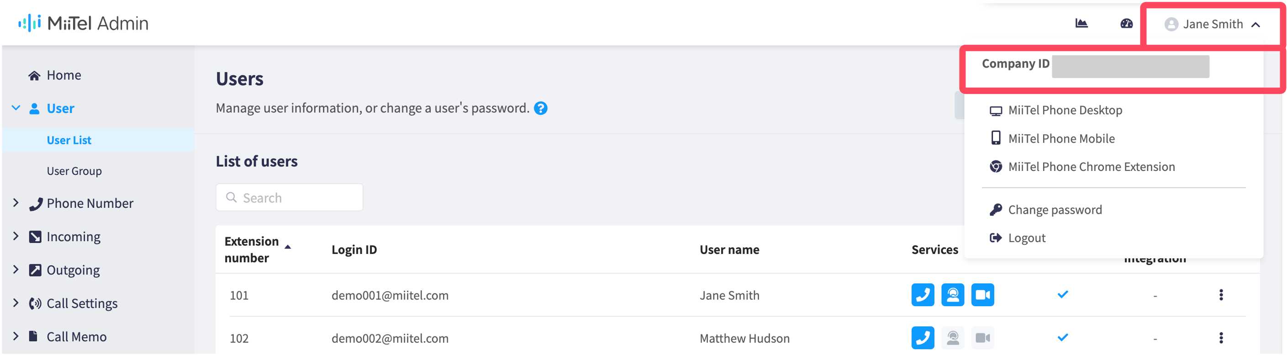The width and height of the screenshot is (1287, 355).
Task: Open the dashboard gauge icon in header
Action: click(x=1126, y=23)
